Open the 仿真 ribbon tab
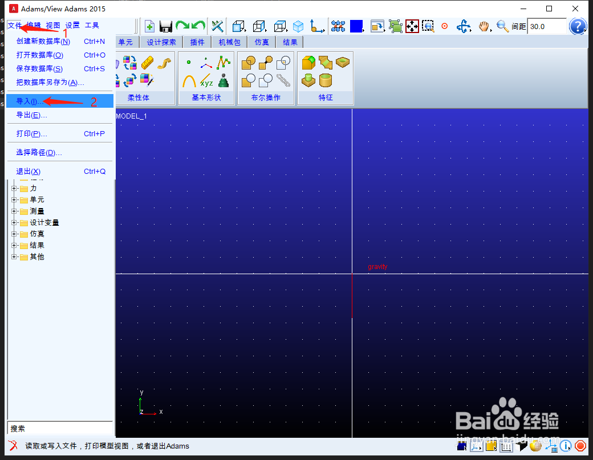 [x=262, y=42]
